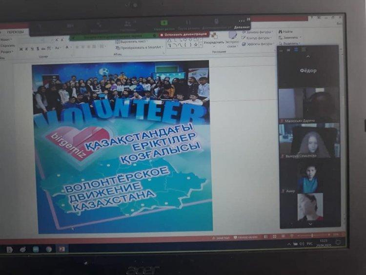Toggle italic (К) text formatting
The image size is (366, 275).
click(26, 49)
